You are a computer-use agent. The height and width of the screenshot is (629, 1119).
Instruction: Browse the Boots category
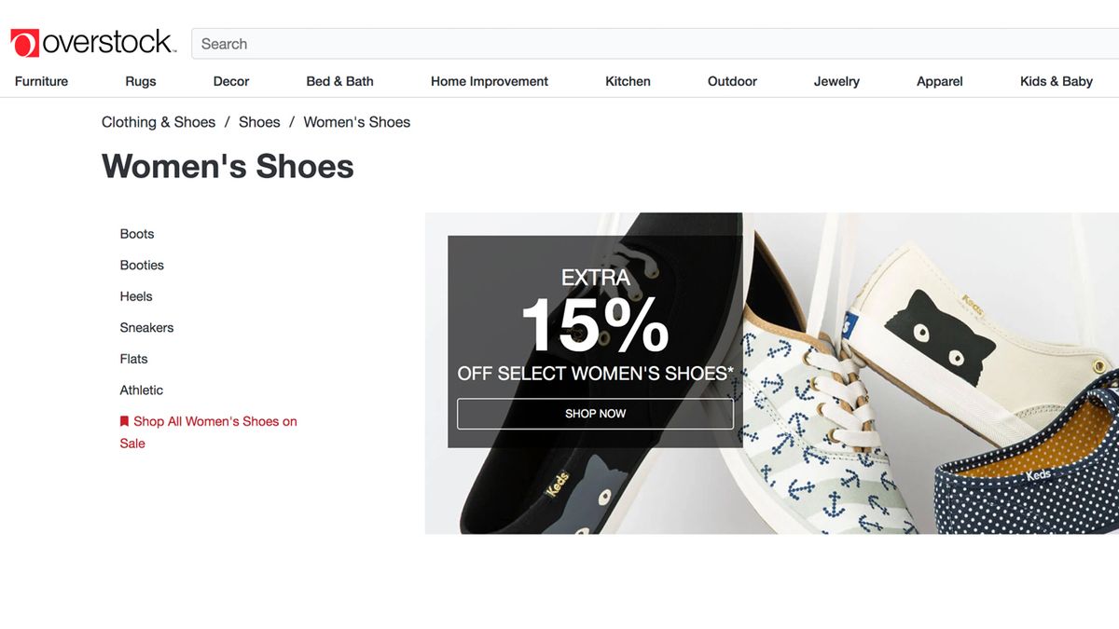click(136, 233)
